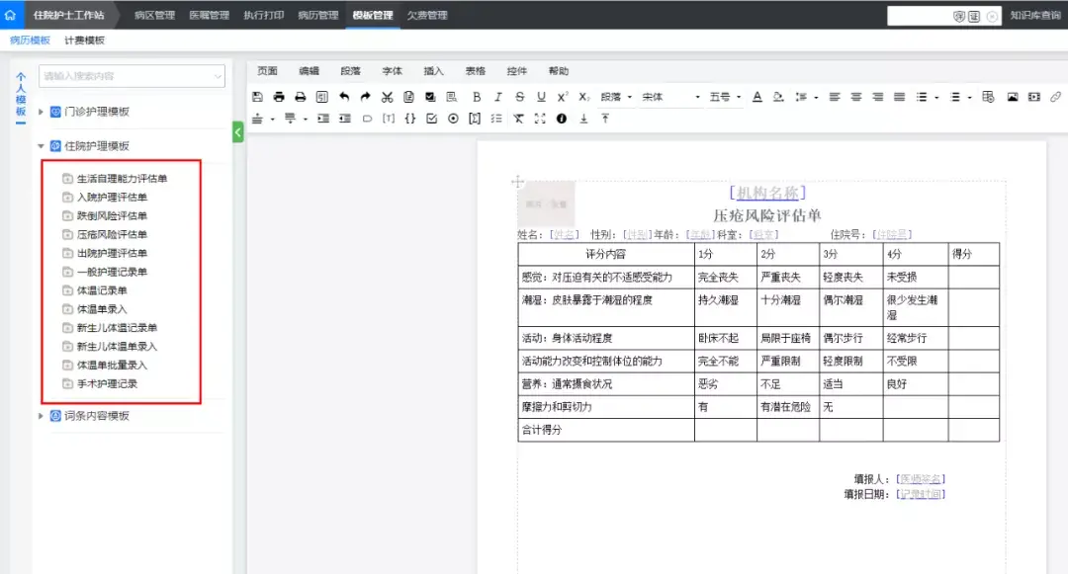1068x574 pixels.
Task: Click the home icon in top bar
Action: point(10,14)
